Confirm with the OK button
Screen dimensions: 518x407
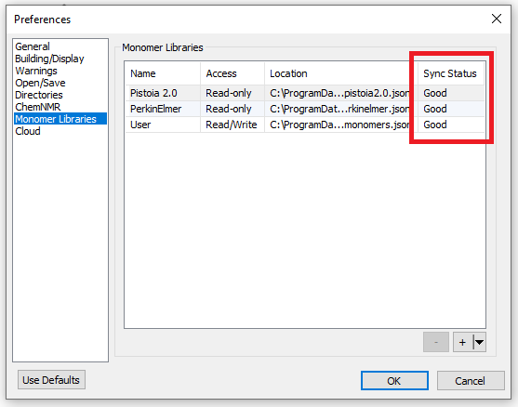(x=394, y=381)
